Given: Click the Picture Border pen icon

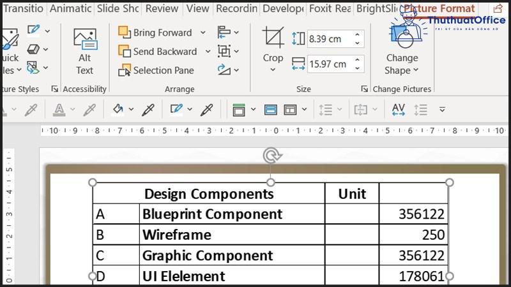Looking at the screenshot, I should (x=34, y=31).
